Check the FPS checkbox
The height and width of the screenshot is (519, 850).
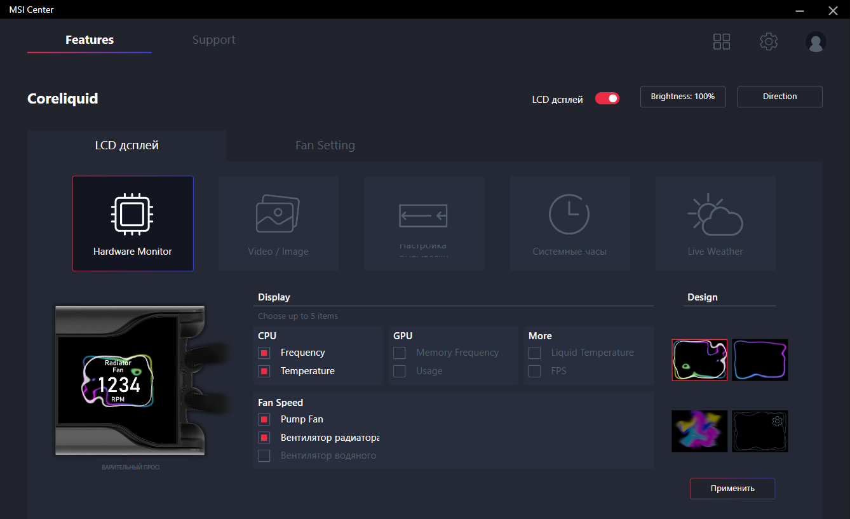pos(535,371)
